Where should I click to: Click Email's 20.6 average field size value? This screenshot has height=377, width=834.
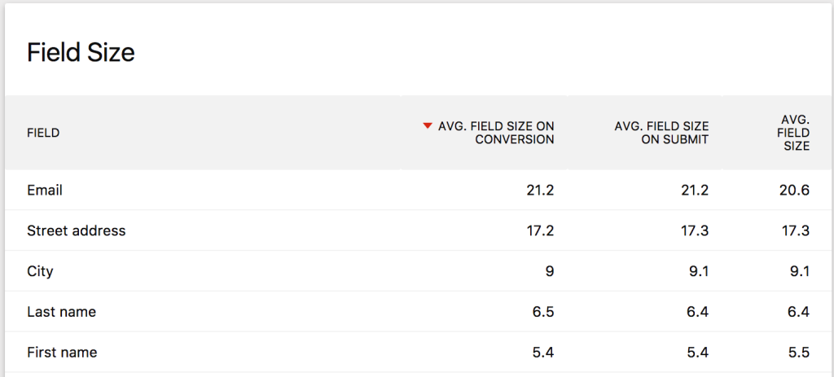(793, 191)
